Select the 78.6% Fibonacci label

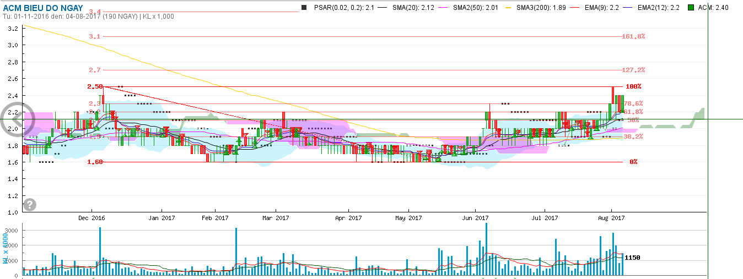click(634, 103)
